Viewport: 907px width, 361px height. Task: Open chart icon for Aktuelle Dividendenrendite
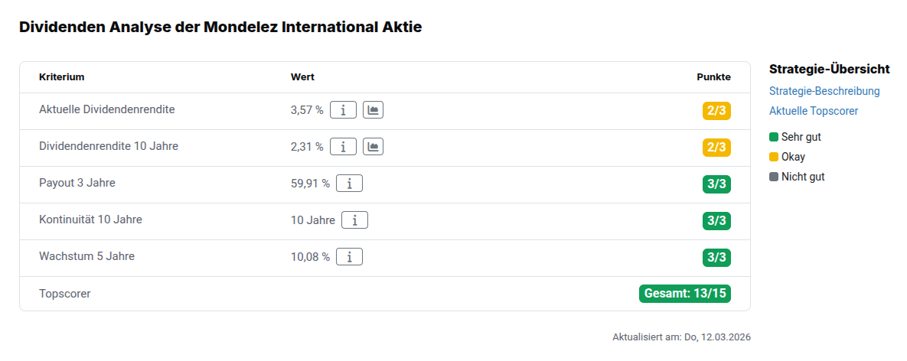pyautogui.click(x=373, y=110)
